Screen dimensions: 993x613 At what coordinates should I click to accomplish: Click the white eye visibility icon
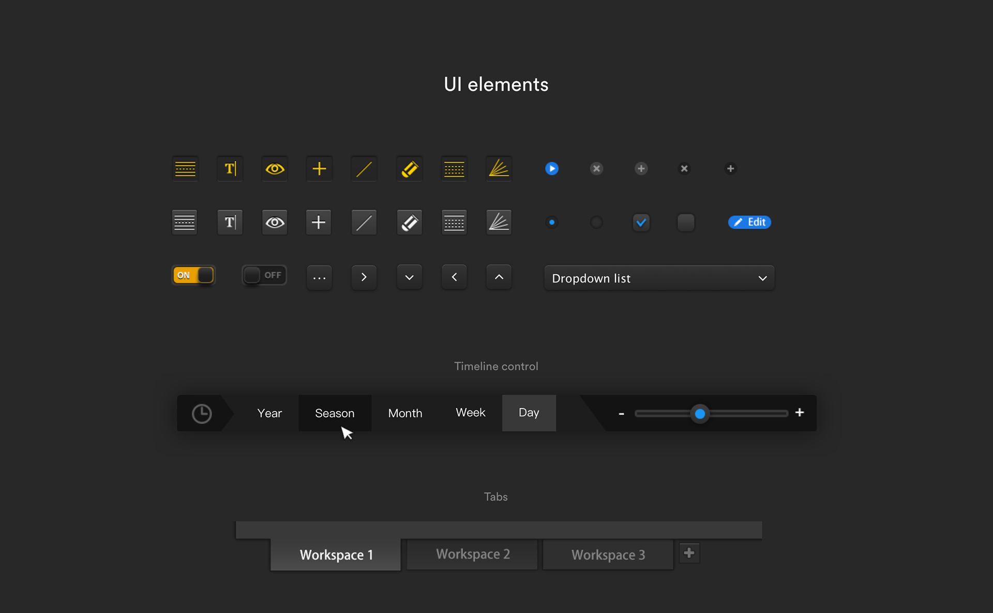[x=275, y=223]
